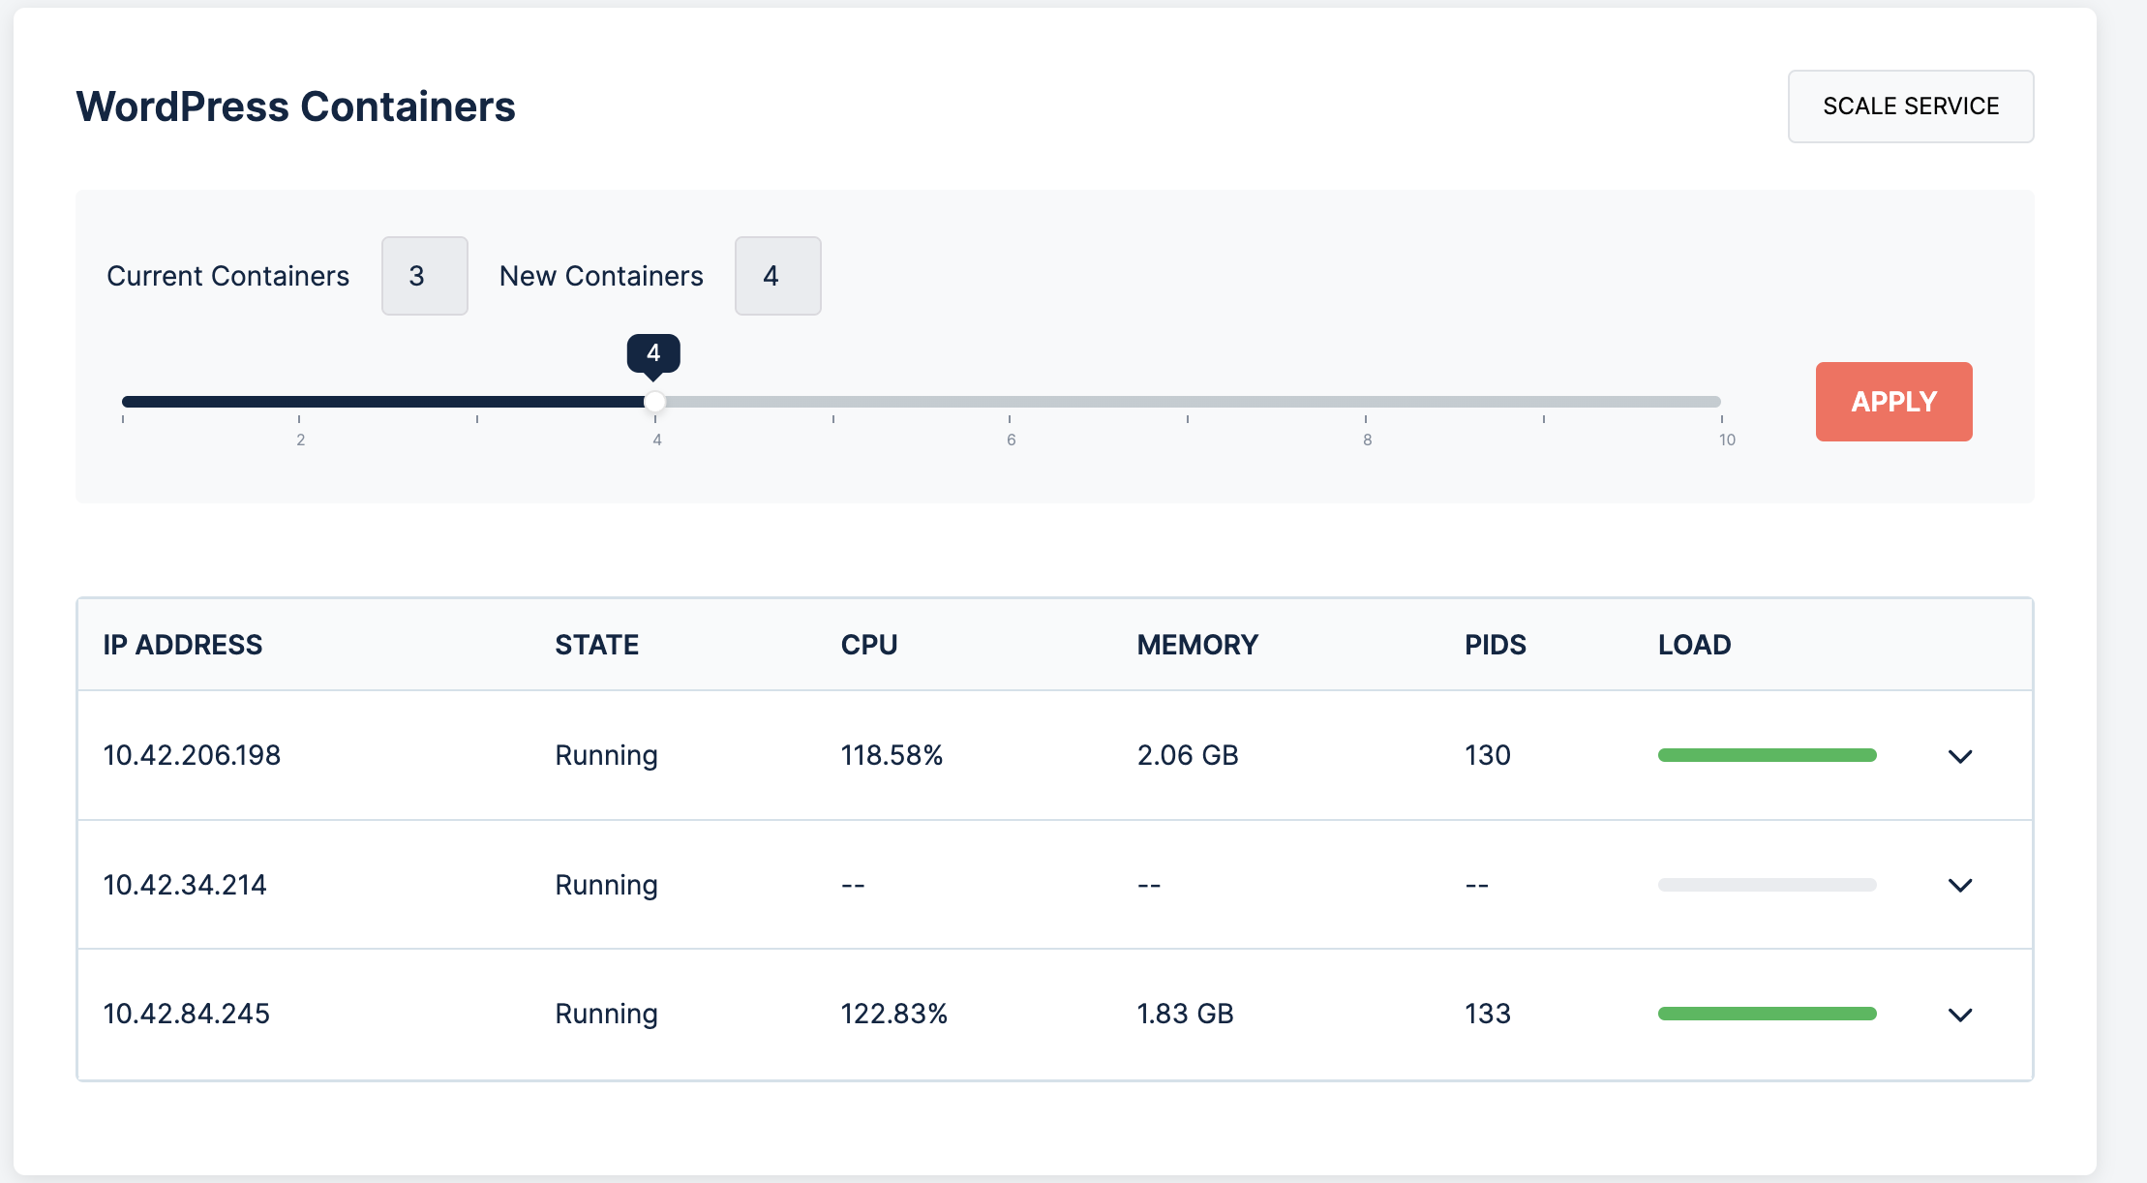Screen dimensions: 2147x1183
Task: Expand the 10.42.206.198 container row chevron
Action: click(1959, 756)
